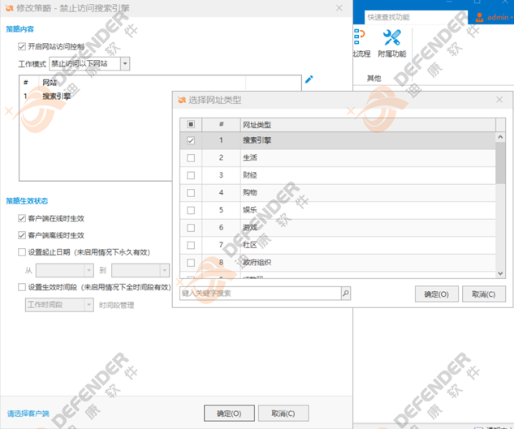Click the 快速查找功能 search field
The width and height of the screenshot is (514, 429).
(417, 17)
